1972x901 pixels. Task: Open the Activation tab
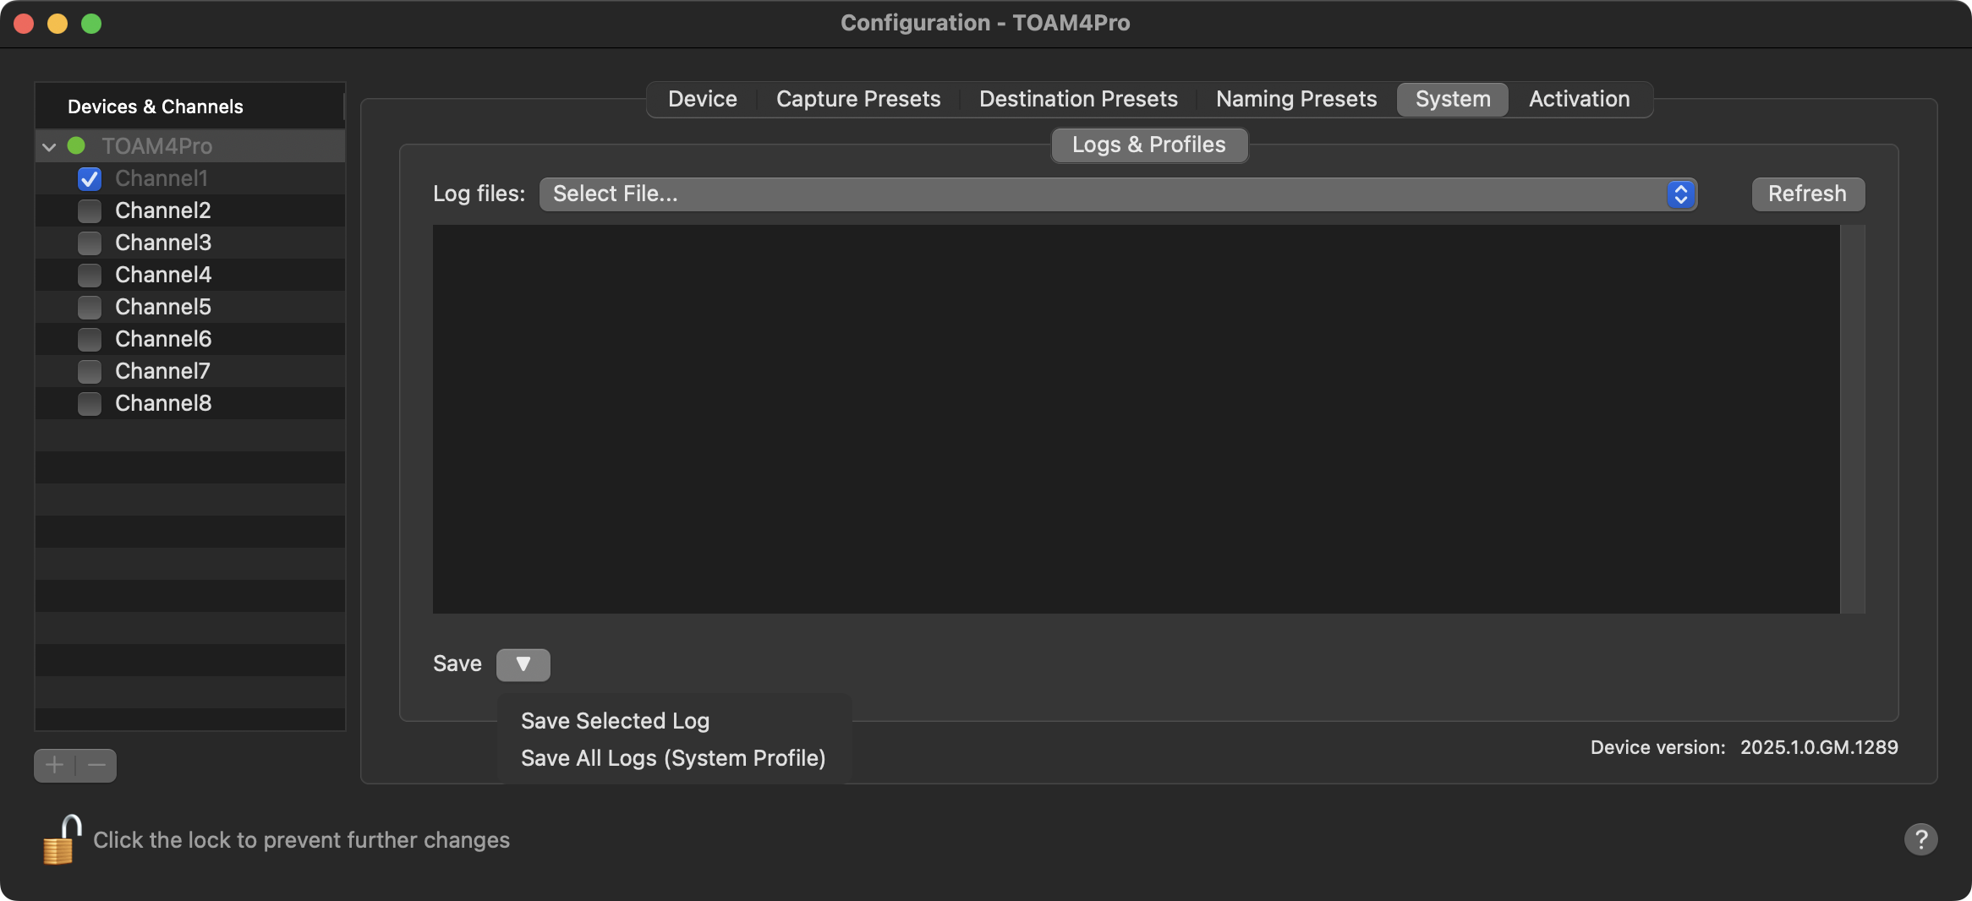[1579, 99]
